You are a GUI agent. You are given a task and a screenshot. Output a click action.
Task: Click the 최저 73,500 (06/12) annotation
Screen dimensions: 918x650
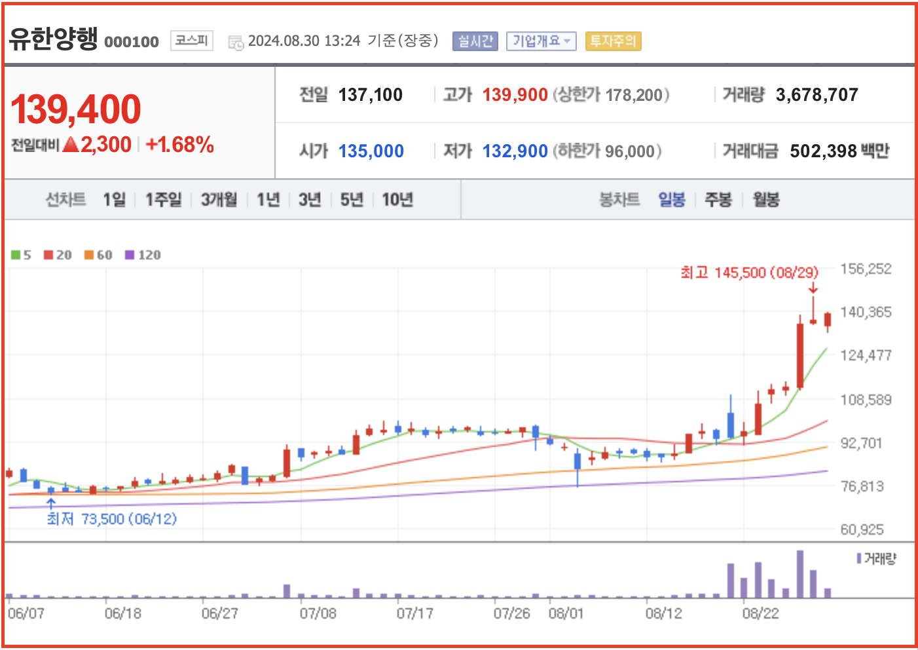tap(111, 519)
